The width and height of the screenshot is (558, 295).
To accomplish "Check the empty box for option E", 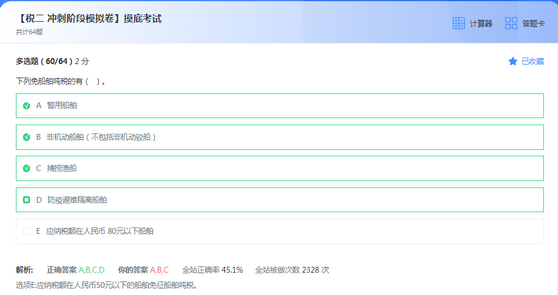I will [26, 232].
